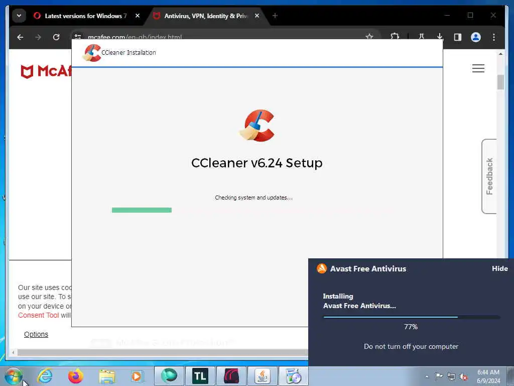Toggle the browser side panel icon
The height and width of the screenshot is (386, 514).
(458, 37)
